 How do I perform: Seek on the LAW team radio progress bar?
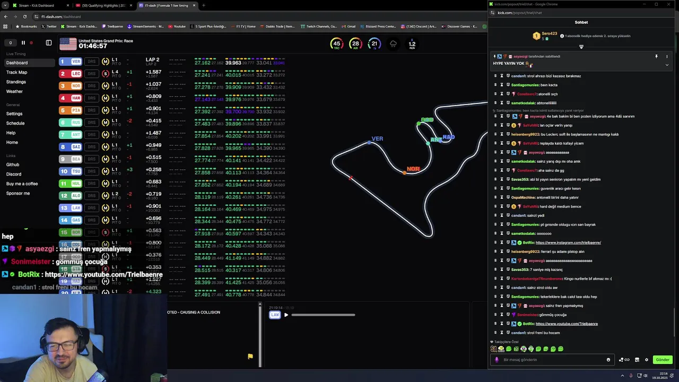click(323, 315)
